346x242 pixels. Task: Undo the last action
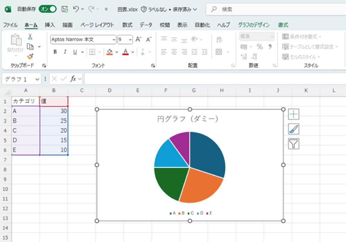click(x=76, y=9)
